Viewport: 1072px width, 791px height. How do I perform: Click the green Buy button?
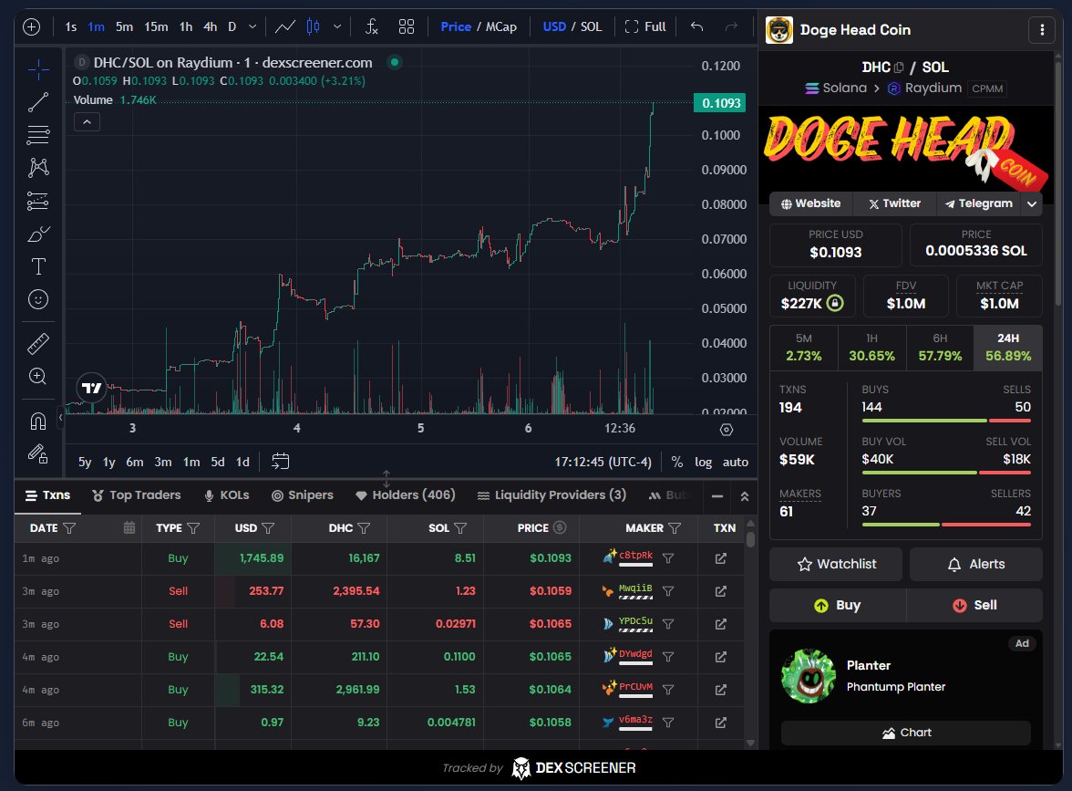[x=838, y=605]
